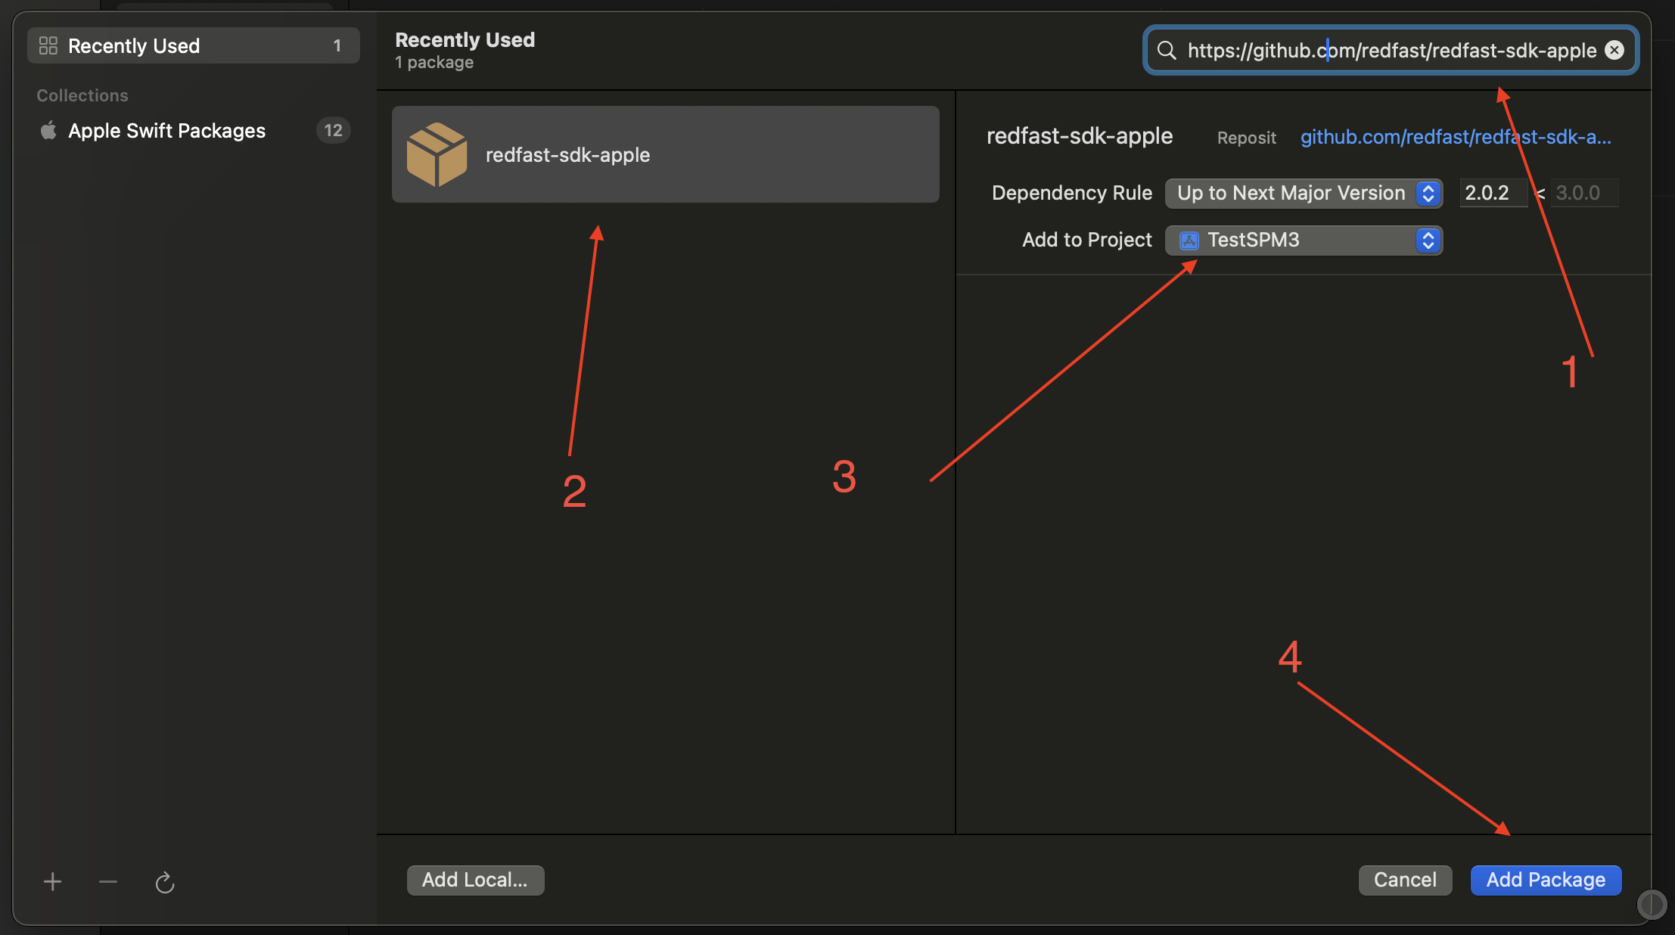Open the Dependency Rule dropdown
The image size is (1675, 935).
coord(1304,193)
